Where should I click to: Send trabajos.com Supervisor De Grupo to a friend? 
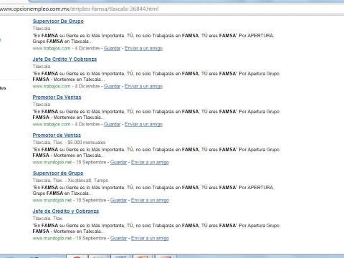click(x=143, y=48)
